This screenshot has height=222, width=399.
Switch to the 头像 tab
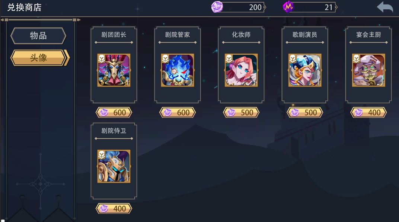pyautogui.click(x=39, y=58)
